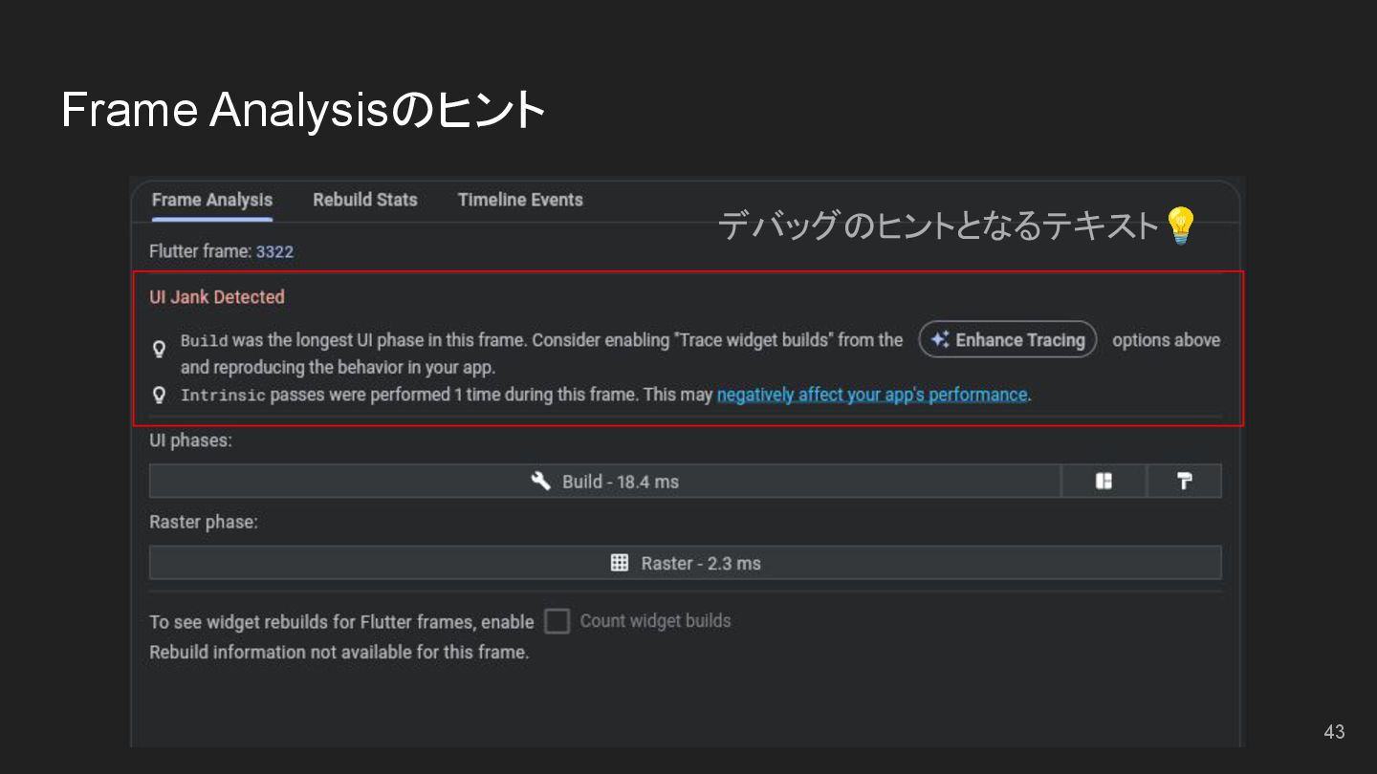This screenshot has width=1377, height=774.
Task: Click the Enhance Tracing button
Action: [x=1008, y=340]
